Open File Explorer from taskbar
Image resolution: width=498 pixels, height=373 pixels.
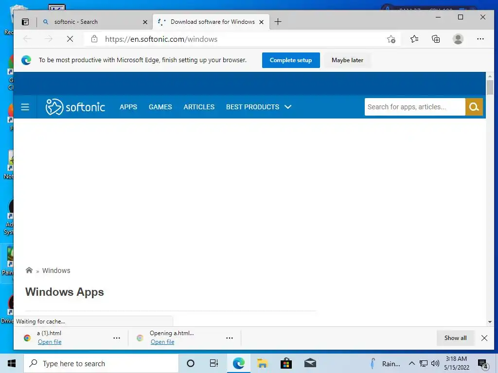coord(262,363)
